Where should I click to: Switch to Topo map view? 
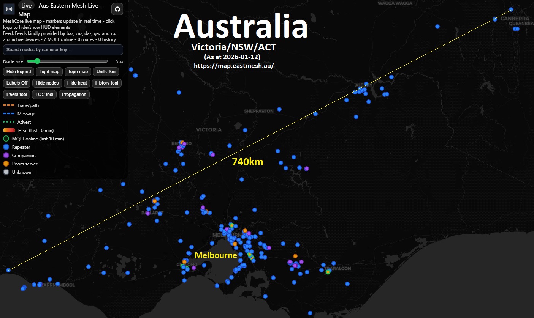point(78,72)
